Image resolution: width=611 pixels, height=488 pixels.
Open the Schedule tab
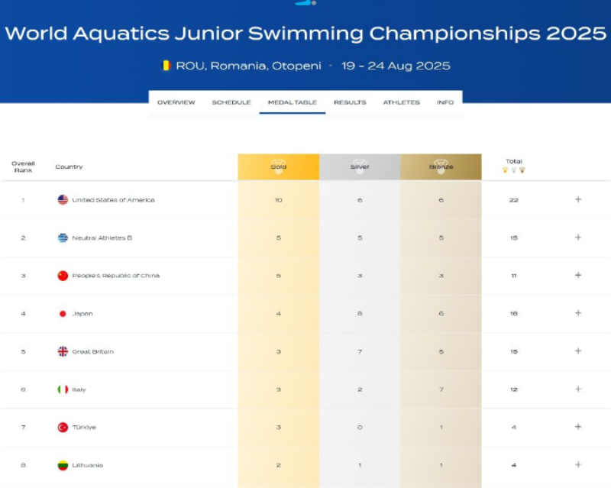click(x=231, y=102)
